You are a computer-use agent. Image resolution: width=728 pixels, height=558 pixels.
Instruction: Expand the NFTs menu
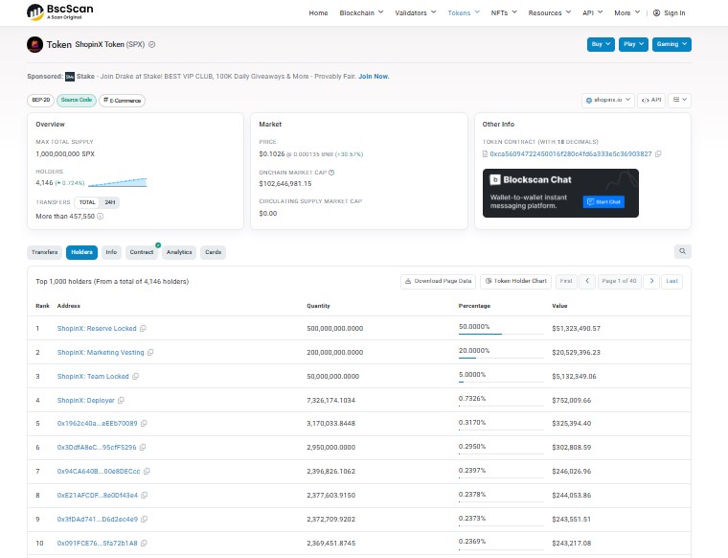click(504, 13)
